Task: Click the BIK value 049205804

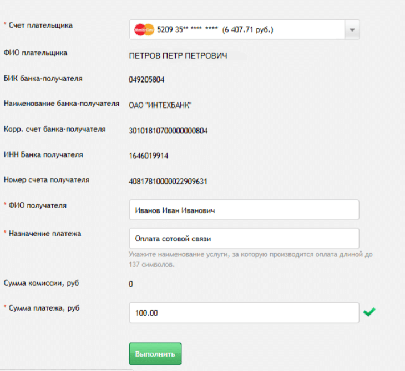Action: pyautogui.click(x=146, y=79)
